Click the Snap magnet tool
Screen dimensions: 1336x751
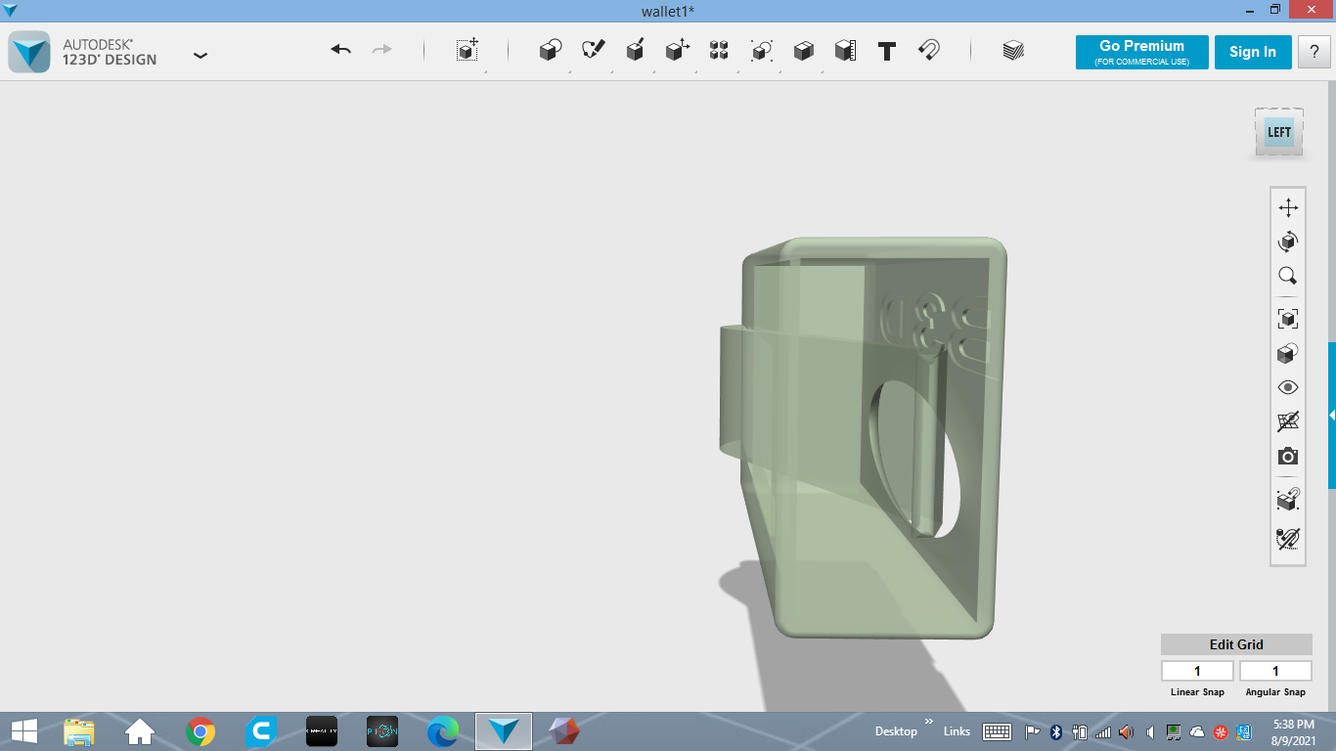click(x=929, y=51)
